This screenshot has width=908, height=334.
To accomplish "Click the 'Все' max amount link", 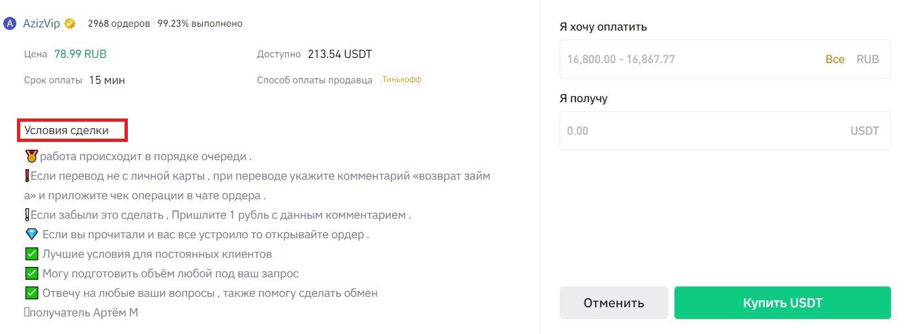I will (x=835, y=59).
